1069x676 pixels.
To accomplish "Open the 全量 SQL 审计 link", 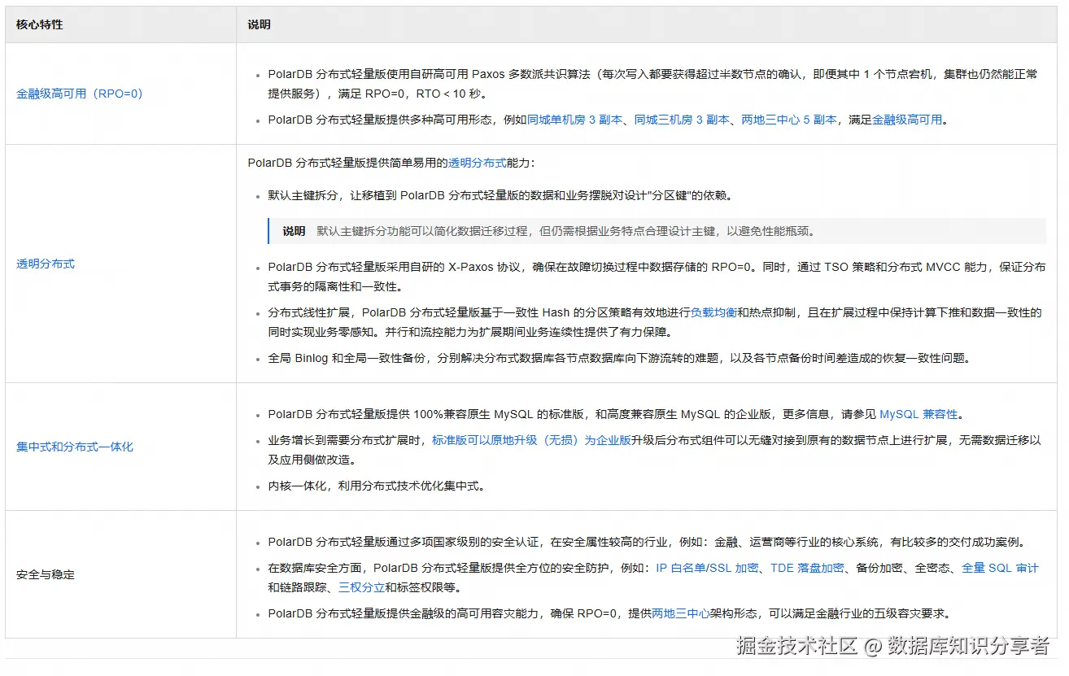I will pyautogui.click(x=1000, y=568).
